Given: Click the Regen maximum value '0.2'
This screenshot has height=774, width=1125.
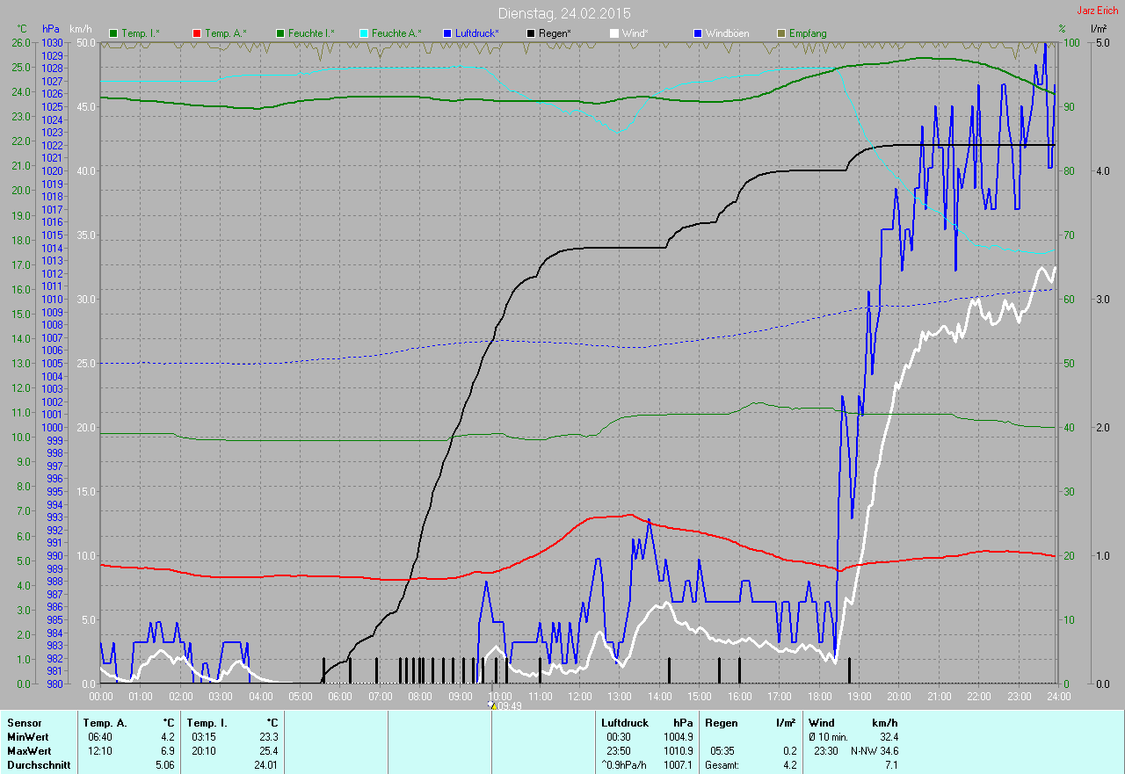Looking at the screenshot, I should click(x=788, y=751).
